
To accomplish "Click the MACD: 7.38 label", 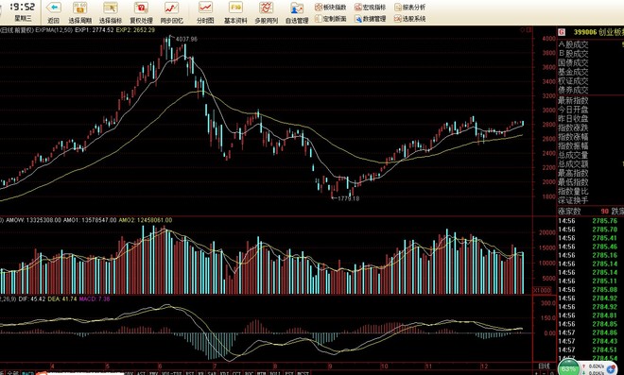I will pyautogui.click(x=95, y=298).
